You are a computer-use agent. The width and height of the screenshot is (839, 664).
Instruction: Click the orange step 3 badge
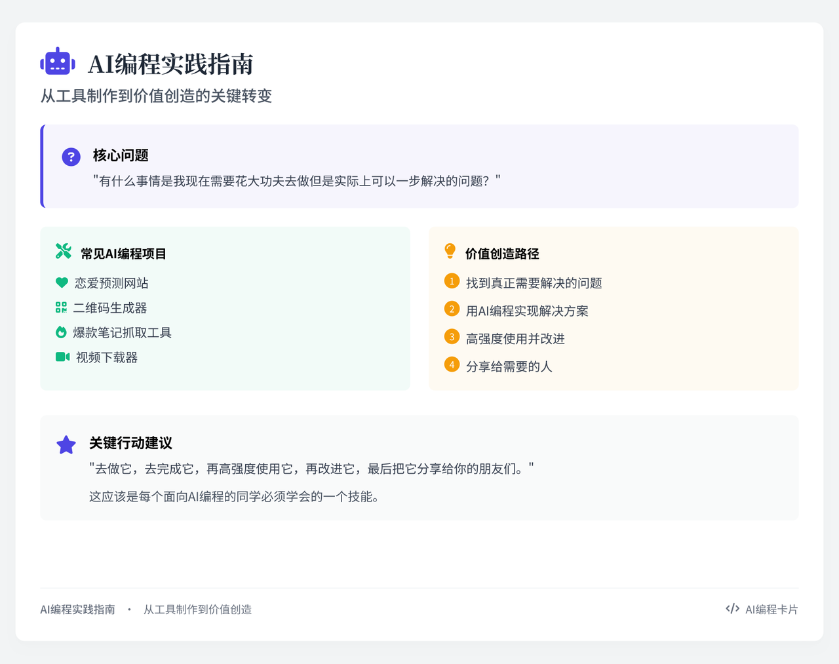point(452,337)
